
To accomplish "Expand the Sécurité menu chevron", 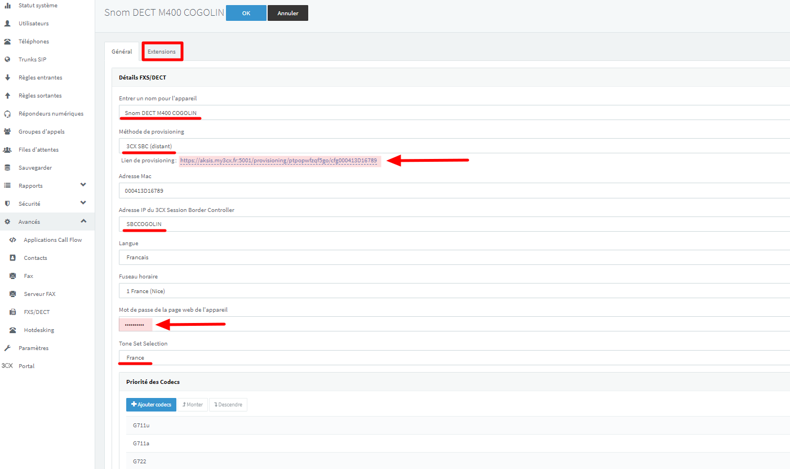I will tap(83, 203).
